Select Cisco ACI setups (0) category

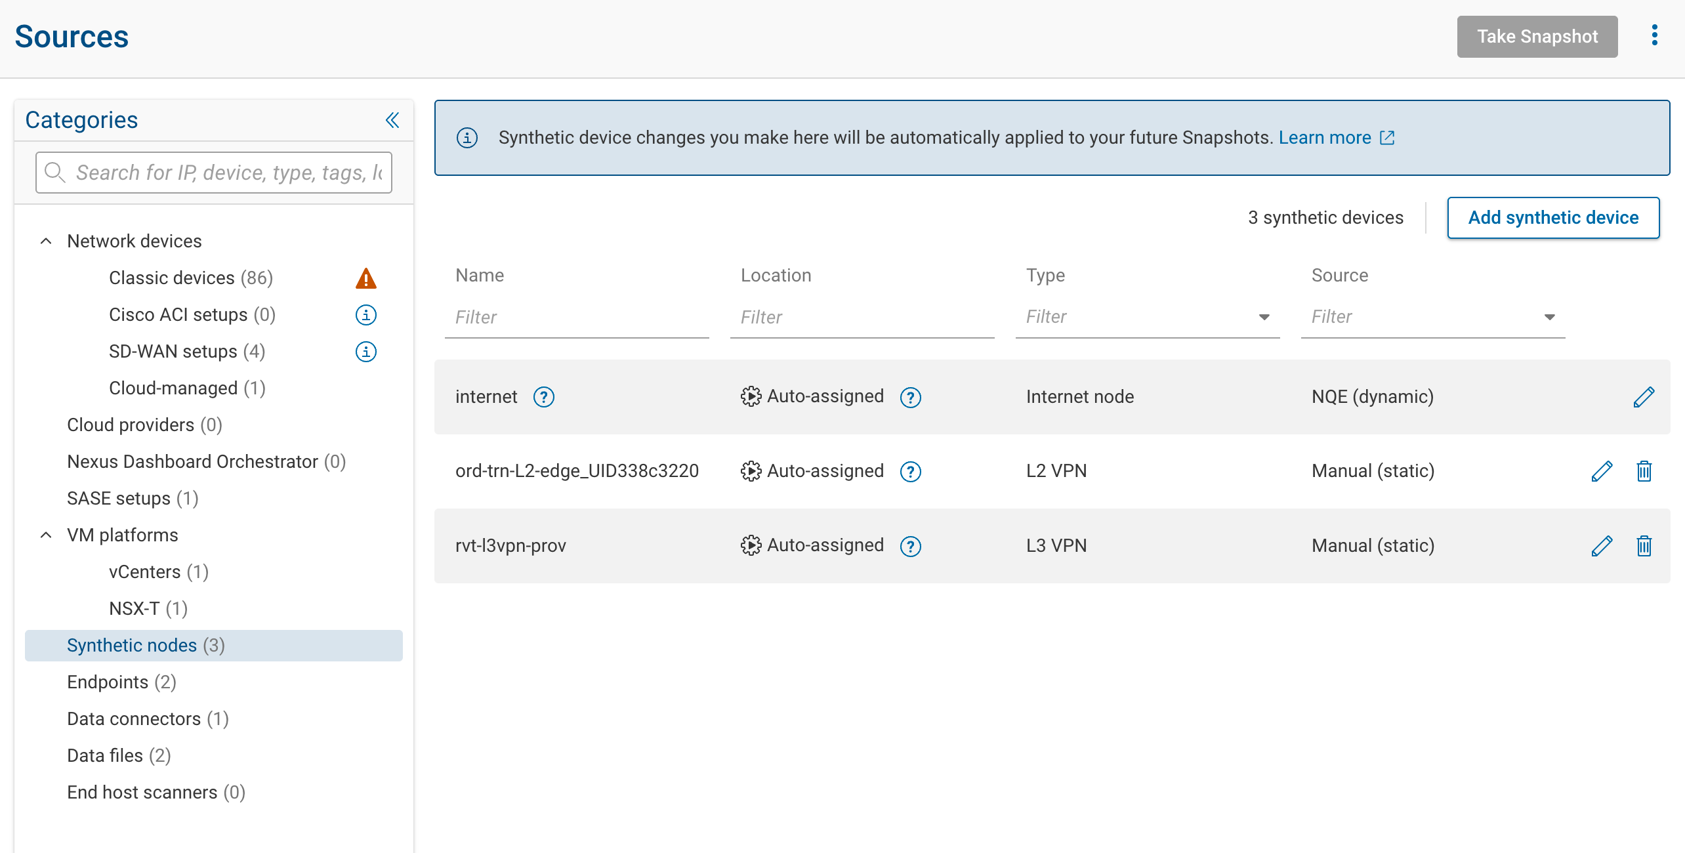coord(192,315)
